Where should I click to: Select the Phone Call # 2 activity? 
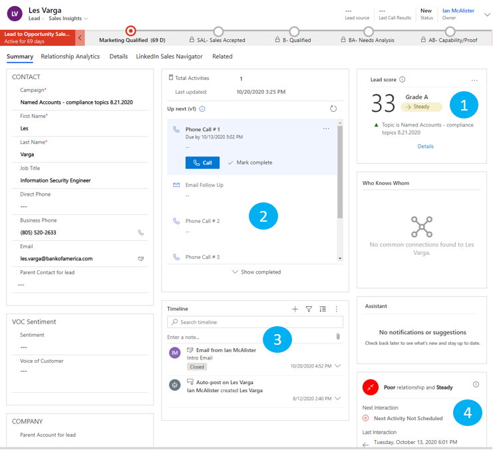pyautogui.click(x=202, y=221)
